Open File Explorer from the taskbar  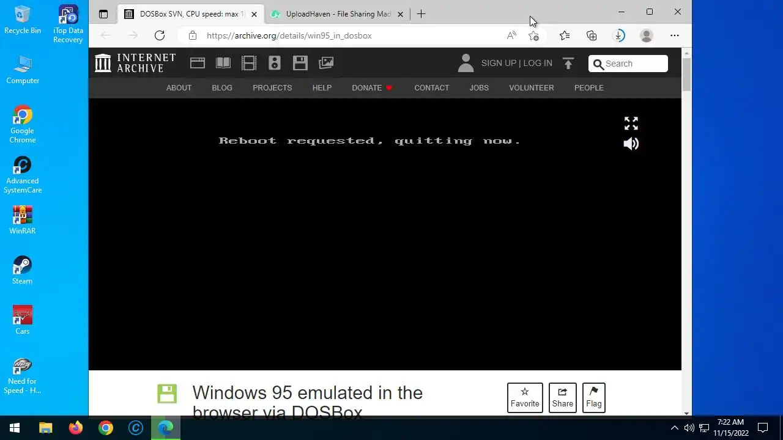coord(46,428)
